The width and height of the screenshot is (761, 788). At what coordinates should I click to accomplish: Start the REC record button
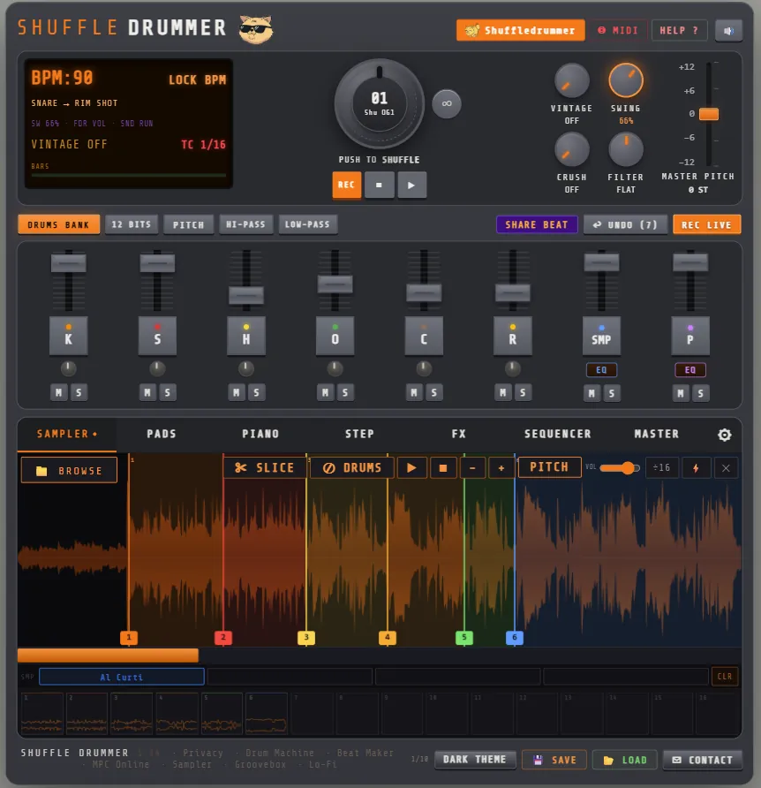347,185
